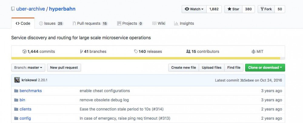Image resolution: width=303 pixels, height=123 pixels.
Task: Expand the Branch: master selector
Action: 28,68
